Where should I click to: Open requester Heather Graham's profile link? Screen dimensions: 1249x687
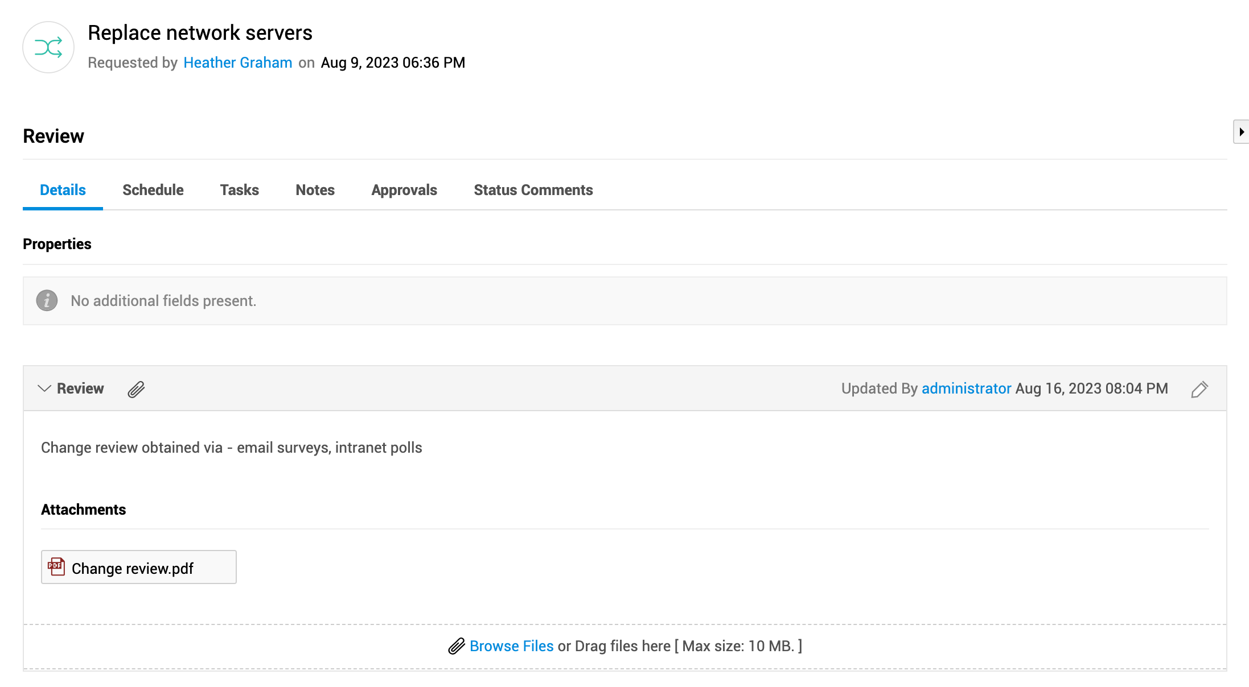(x=237, y=63)
